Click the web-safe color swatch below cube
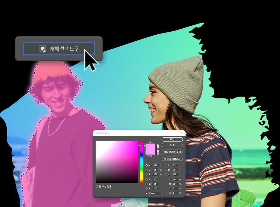The height and width of the screenshot is (207, 280). [158, 153]
